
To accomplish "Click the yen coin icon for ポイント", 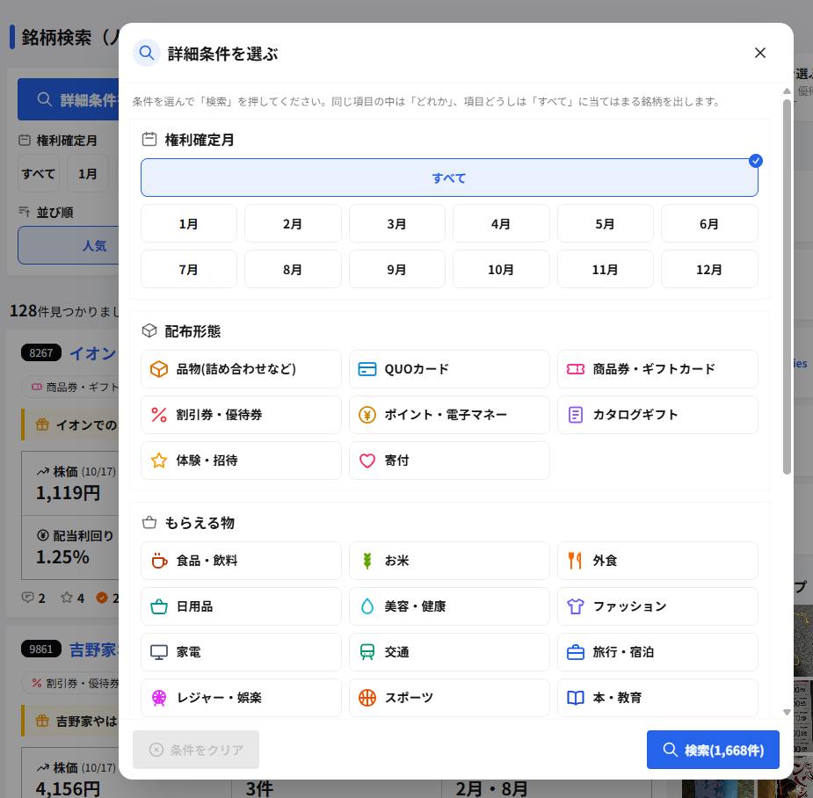I will coord(367,415).
